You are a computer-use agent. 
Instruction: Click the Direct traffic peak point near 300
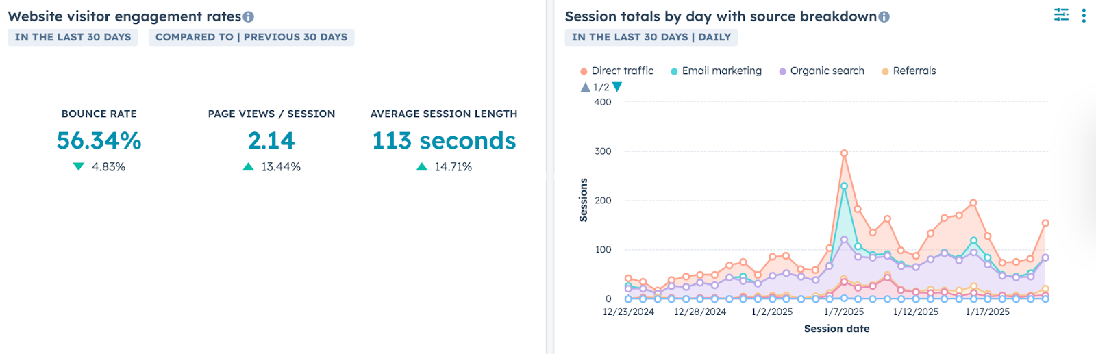pos(844,153)
